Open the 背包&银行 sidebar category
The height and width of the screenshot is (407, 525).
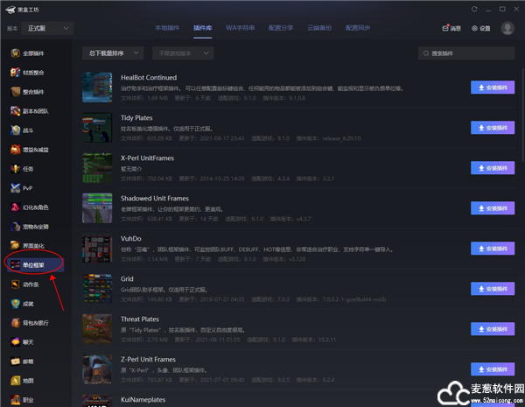point(30,323)
